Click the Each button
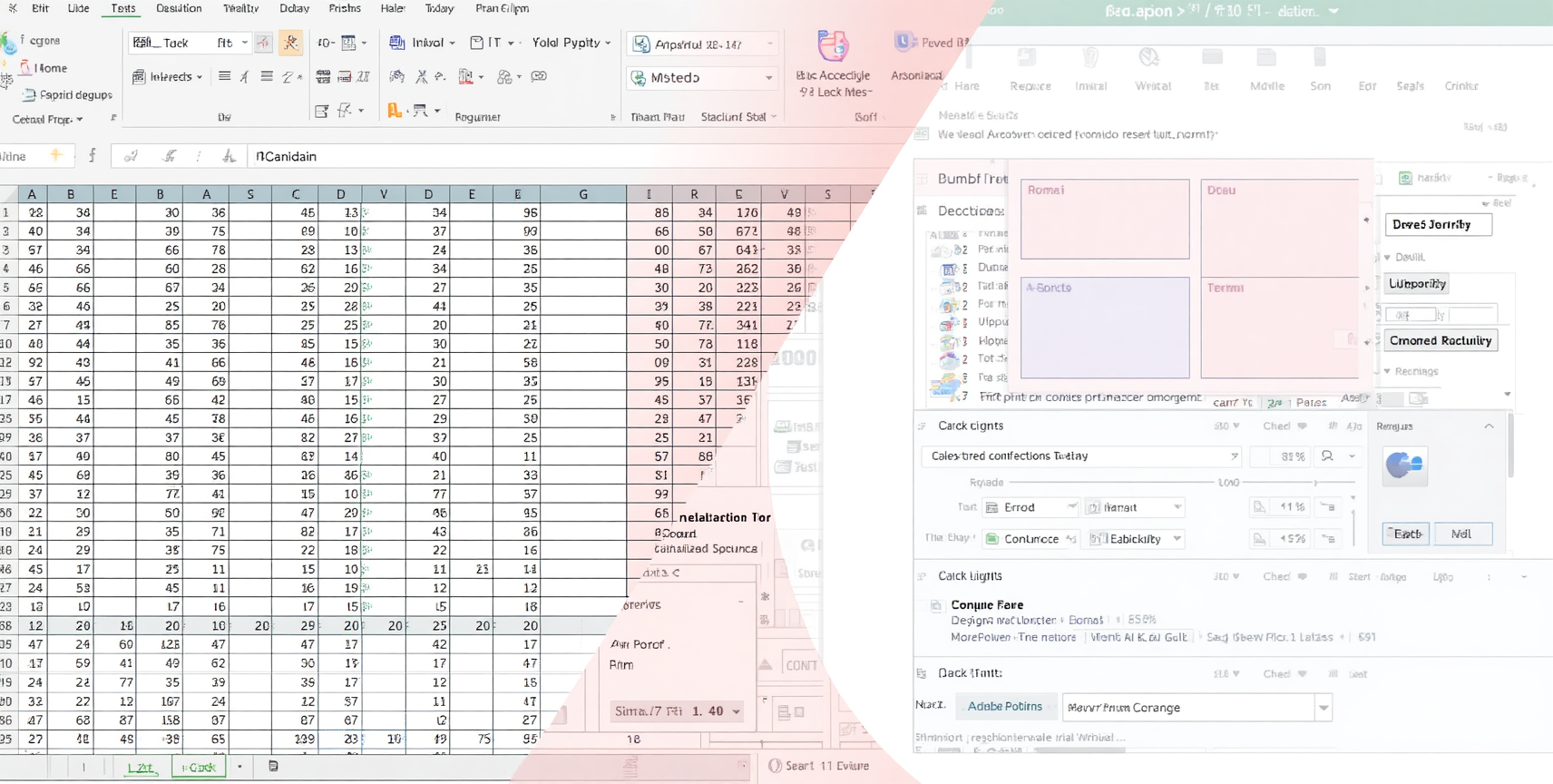This screenshot has height=784, width=1553. click(x=1406, y=534)
